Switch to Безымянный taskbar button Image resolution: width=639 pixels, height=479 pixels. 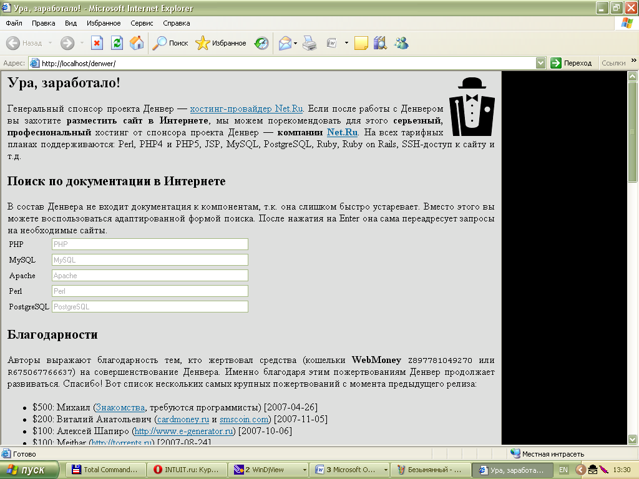tap(430, 470)
